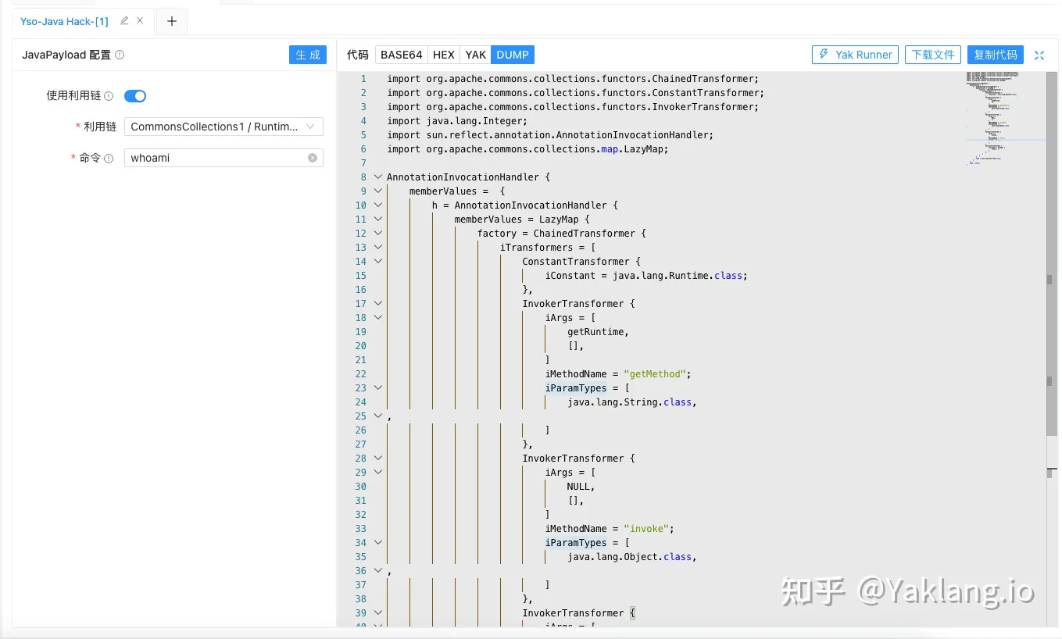The width and height of the screenshot is (1062, 639).
Task: Collapse fold at line 18 iArgs
Action: coord(378,318)
